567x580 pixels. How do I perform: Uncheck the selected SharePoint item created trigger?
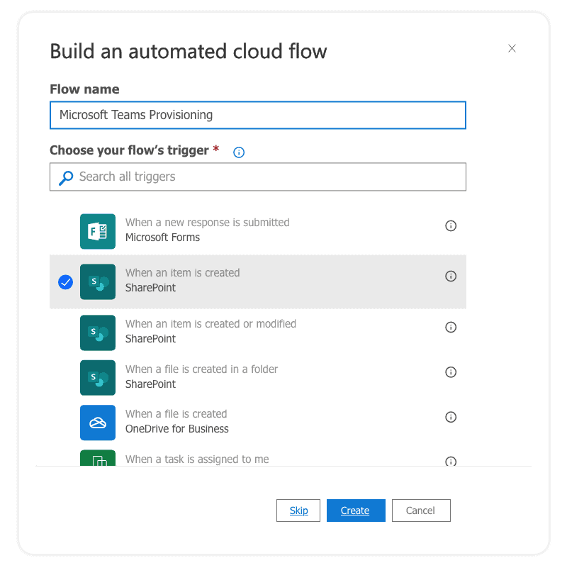click(65, 282)
